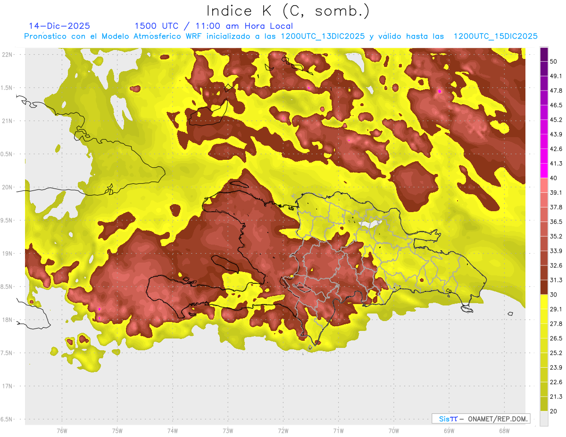The height and width of the screenshot is (437, 566).
Task: Click the '69W' longitude axis label
Action: click(x=449, y=431)
